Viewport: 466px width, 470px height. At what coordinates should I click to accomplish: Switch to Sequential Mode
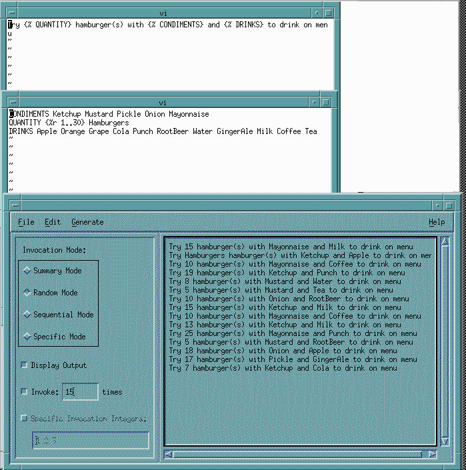[27, 315]
